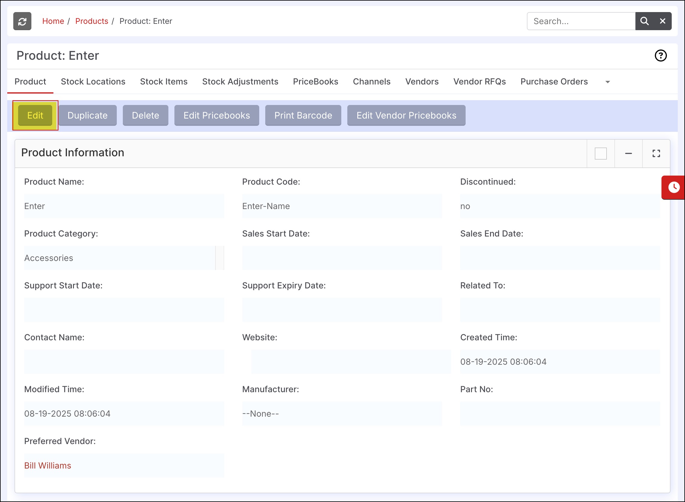Click the search magnifier icon

click(644, 21)
